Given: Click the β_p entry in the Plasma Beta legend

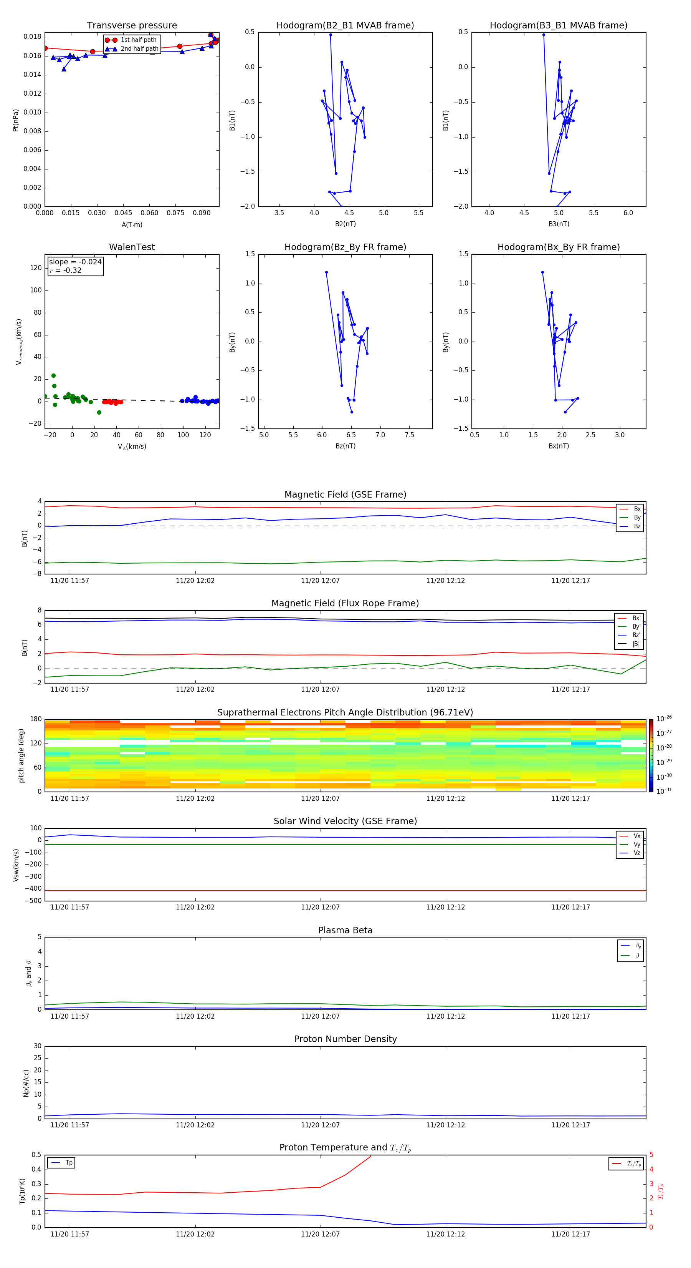Looking at the screenshot, I should [630, 945].
